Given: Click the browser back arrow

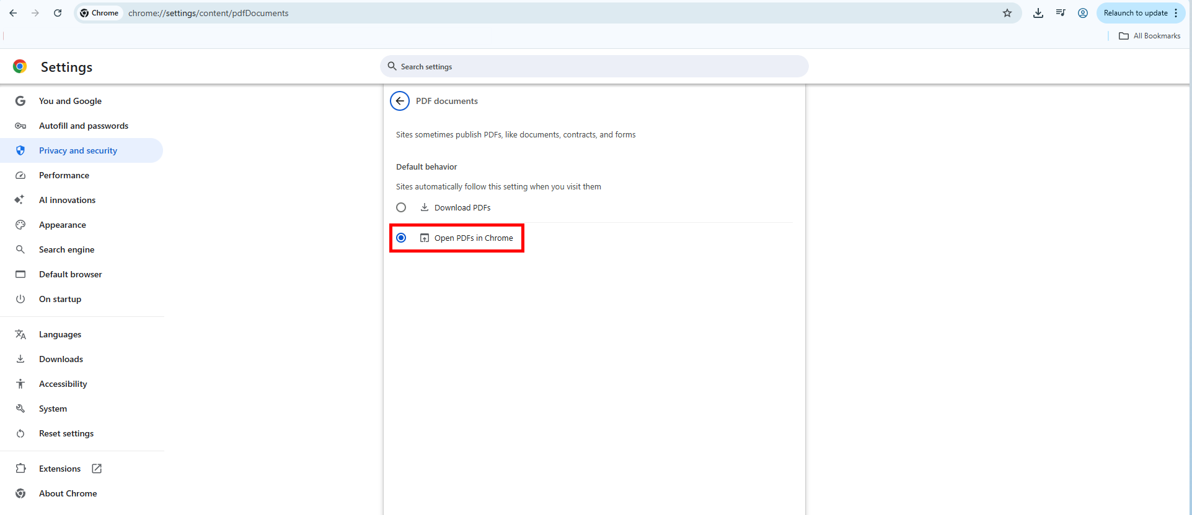Looking at the screenshot, I should point(13,13).
